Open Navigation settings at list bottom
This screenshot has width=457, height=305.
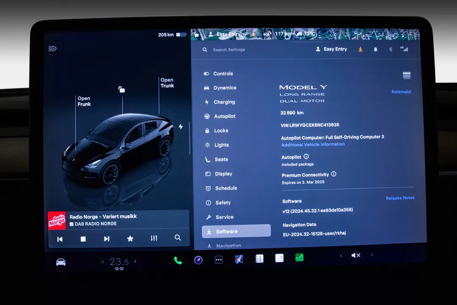click(224, 246)
